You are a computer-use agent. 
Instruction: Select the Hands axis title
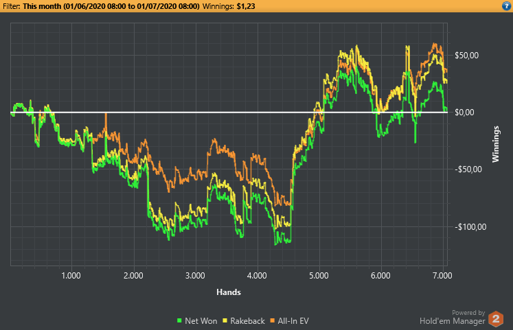pyautogui.click(x=228, y=292)
